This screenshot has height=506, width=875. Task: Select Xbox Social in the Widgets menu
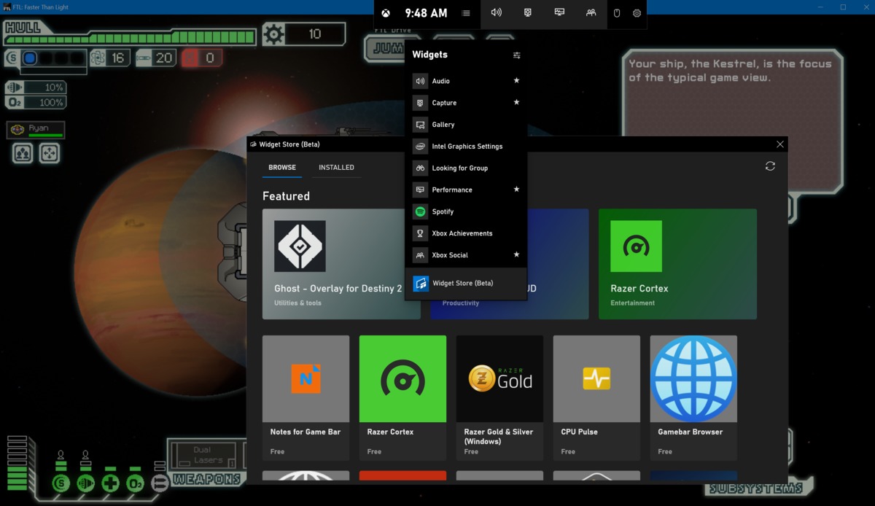(466, 255)
